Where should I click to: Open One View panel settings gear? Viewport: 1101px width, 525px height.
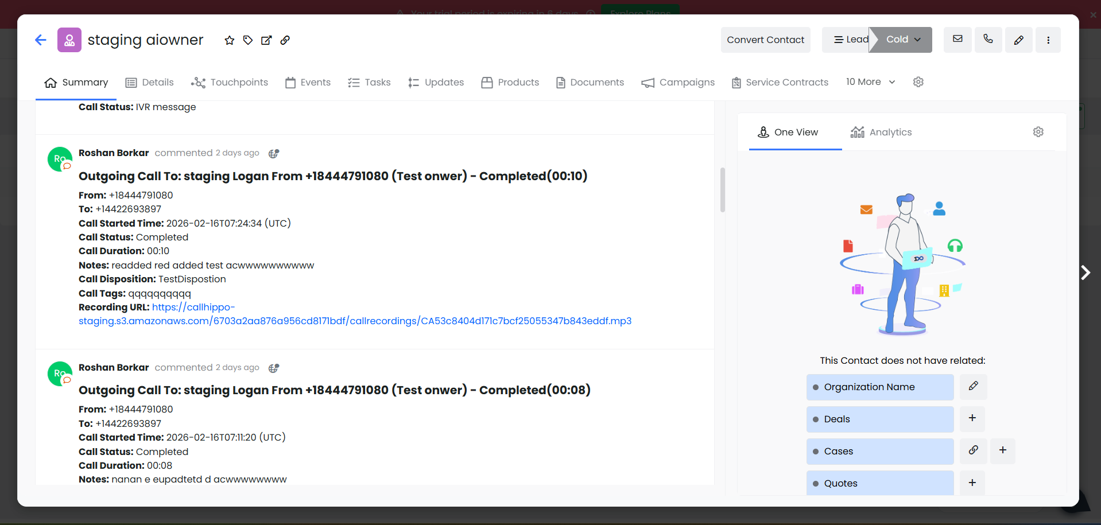pyautogui.click(x=1038, y=132)
